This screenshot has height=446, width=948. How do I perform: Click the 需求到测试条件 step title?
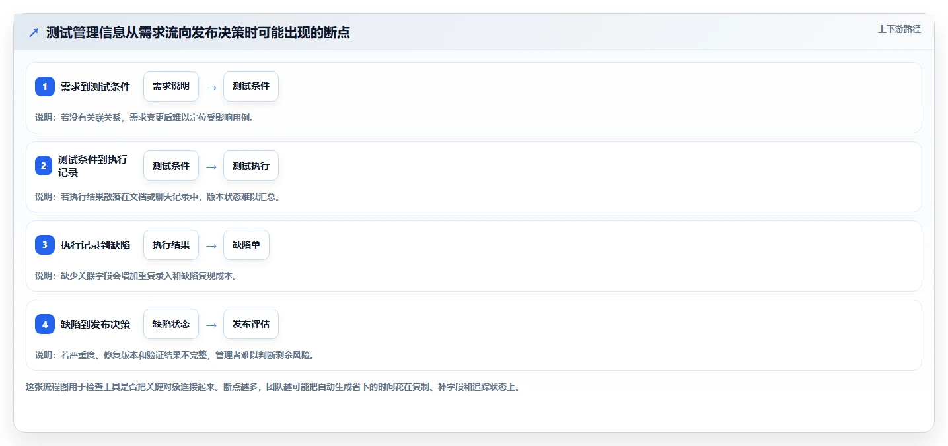[x=95, y=86]
